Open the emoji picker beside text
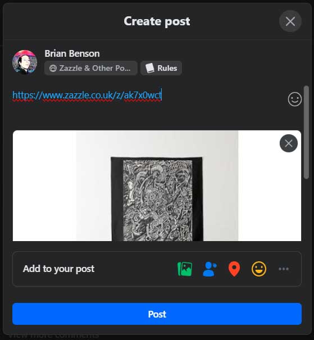Image resolution: width=314 pixels, height=340 pixels. click(295, 99)
